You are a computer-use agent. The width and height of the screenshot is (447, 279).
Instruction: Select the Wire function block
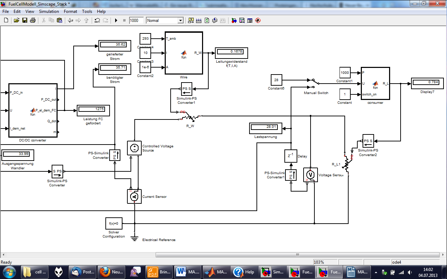click(x=184, y=53)
